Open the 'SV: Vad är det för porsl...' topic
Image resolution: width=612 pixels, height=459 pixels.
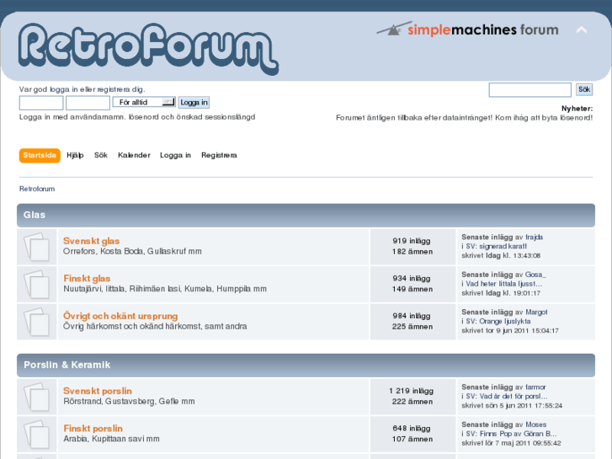click(x=507, y=397)
